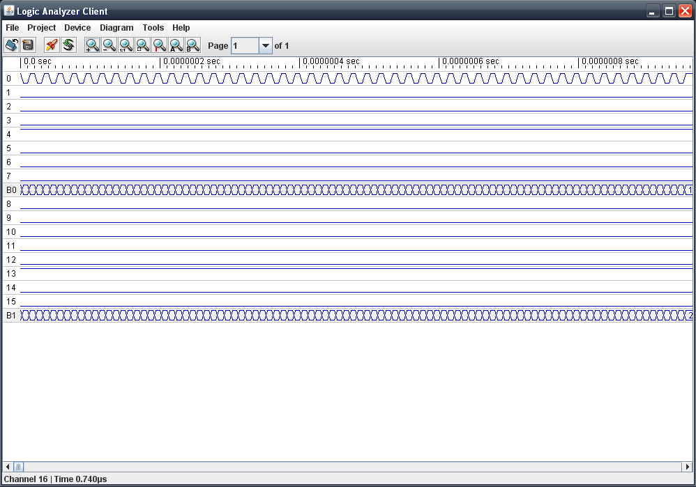This screenshot has width=696, height=487.
Task: Select channel 13 label
Action: [11, 274]
